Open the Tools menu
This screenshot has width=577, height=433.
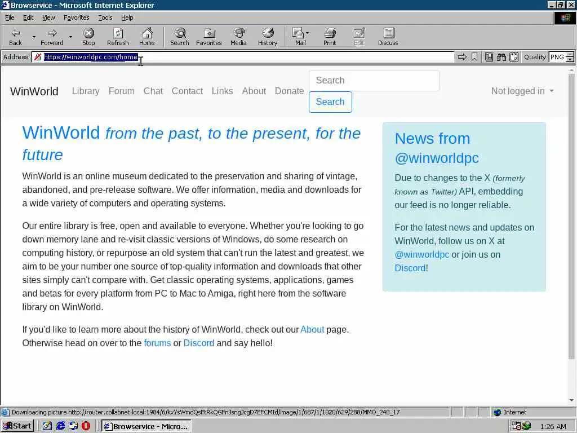tap(105, 17)
